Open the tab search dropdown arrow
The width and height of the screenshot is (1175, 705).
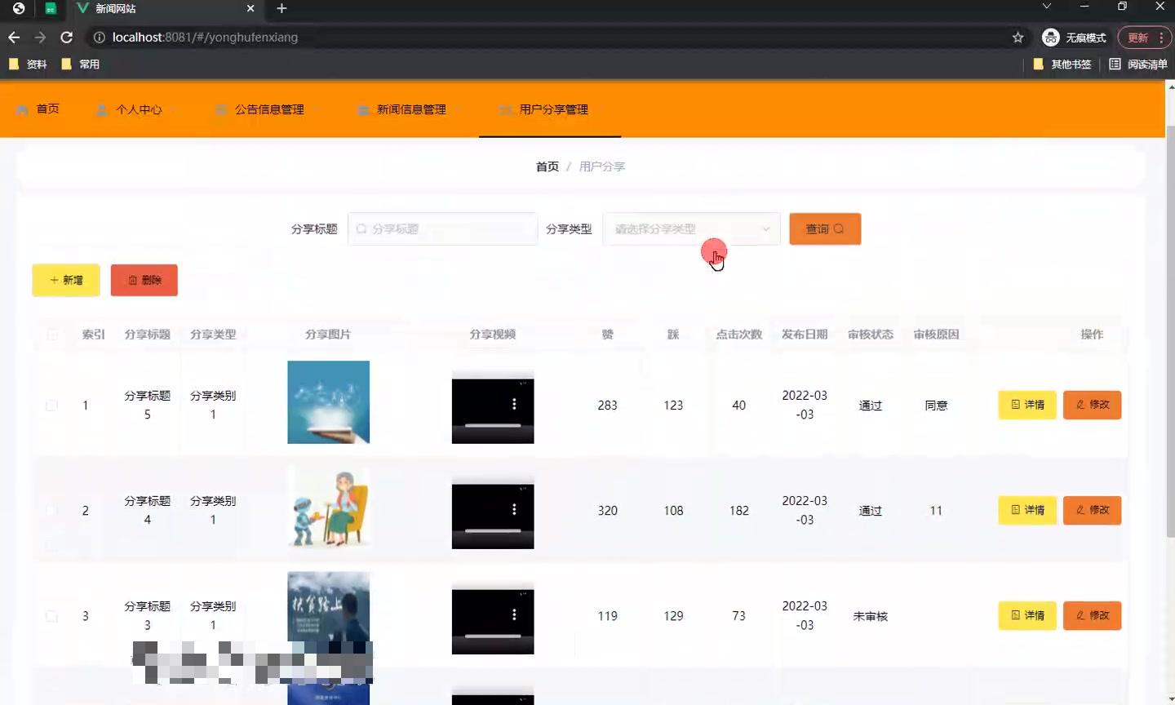1046,7
